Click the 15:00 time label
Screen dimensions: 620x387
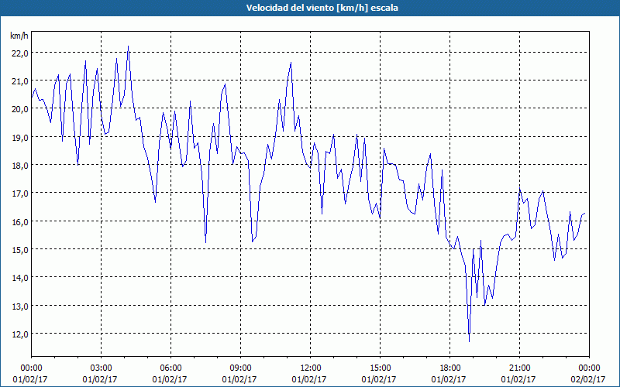(380, 368)
